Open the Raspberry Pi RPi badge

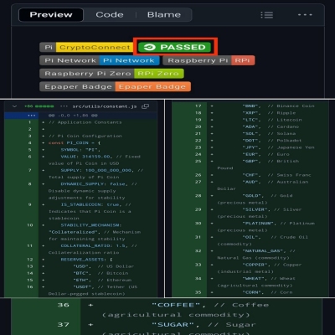209,60
